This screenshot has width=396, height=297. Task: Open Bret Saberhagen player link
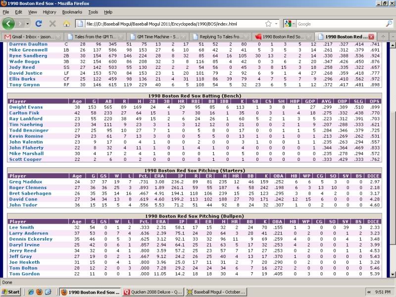coord(30,193)
